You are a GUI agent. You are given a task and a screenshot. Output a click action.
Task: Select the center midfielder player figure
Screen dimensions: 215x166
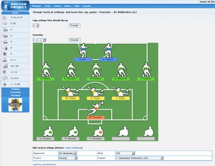click(x=96, y=70)
